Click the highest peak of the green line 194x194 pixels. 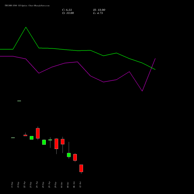click(26, 27)
